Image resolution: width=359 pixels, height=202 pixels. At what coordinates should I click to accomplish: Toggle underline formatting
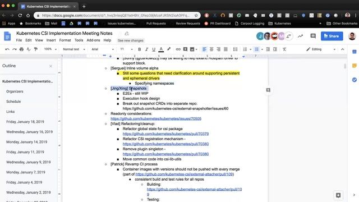pyautogui.click(x=154, y=49)
